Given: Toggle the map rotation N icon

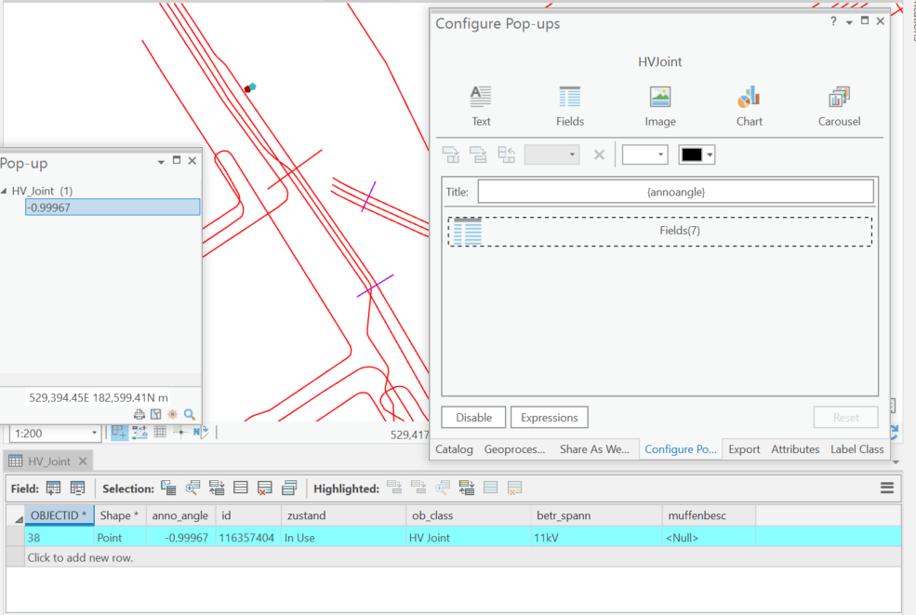Looking at the screenshot, I should point(200,432).
